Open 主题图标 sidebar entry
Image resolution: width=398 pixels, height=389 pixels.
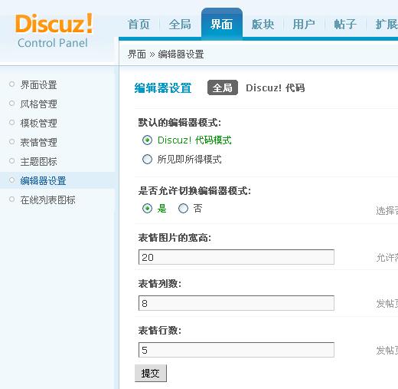point(38,162)
